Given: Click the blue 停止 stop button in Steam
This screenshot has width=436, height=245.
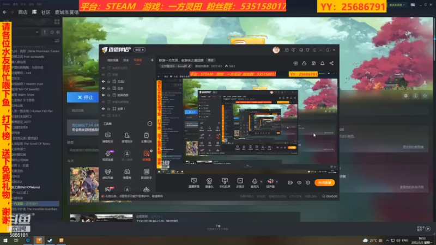Looking at the screenshot, I should point(85,97).
